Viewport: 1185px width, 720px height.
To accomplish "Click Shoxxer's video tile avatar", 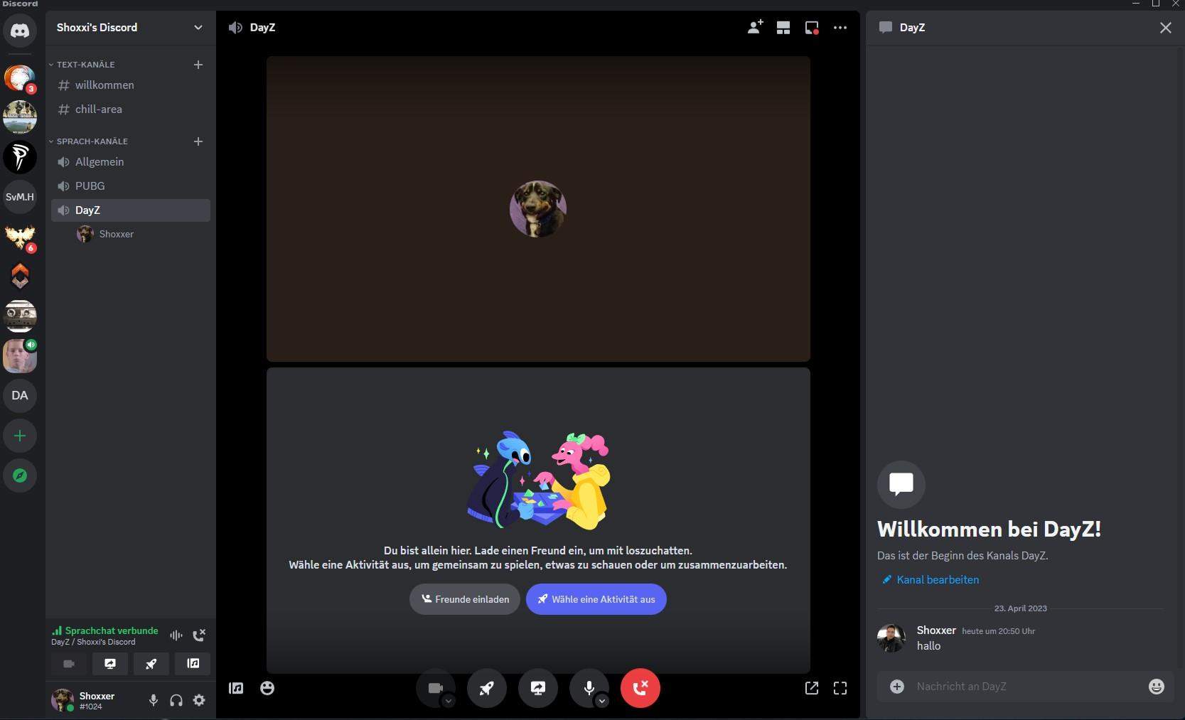I will coord(538,209).
